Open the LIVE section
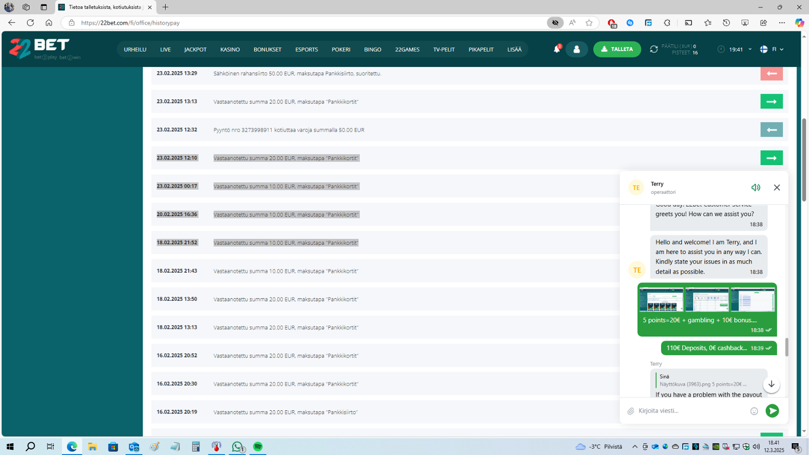 click(x=166, y=50)
